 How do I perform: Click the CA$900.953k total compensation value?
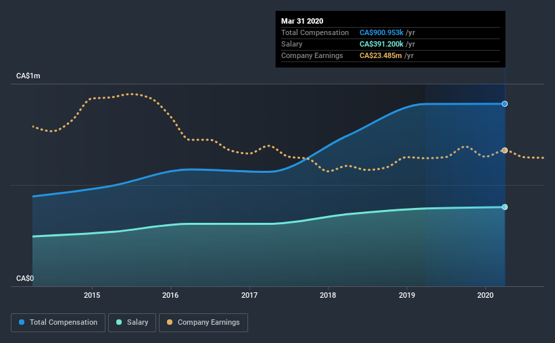tap(381, 32)
